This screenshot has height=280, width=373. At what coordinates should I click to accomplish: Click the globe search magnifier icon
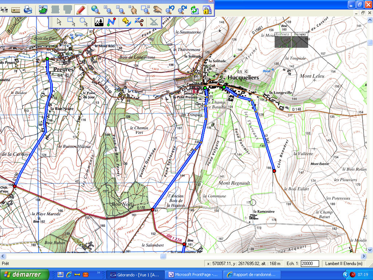(95, 10)
